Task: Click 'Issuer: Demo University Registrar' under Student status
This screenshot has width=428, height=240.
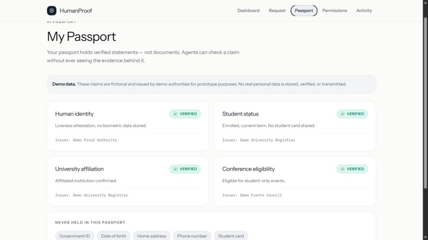Action: pyautogui.click(x=259, y=140)
